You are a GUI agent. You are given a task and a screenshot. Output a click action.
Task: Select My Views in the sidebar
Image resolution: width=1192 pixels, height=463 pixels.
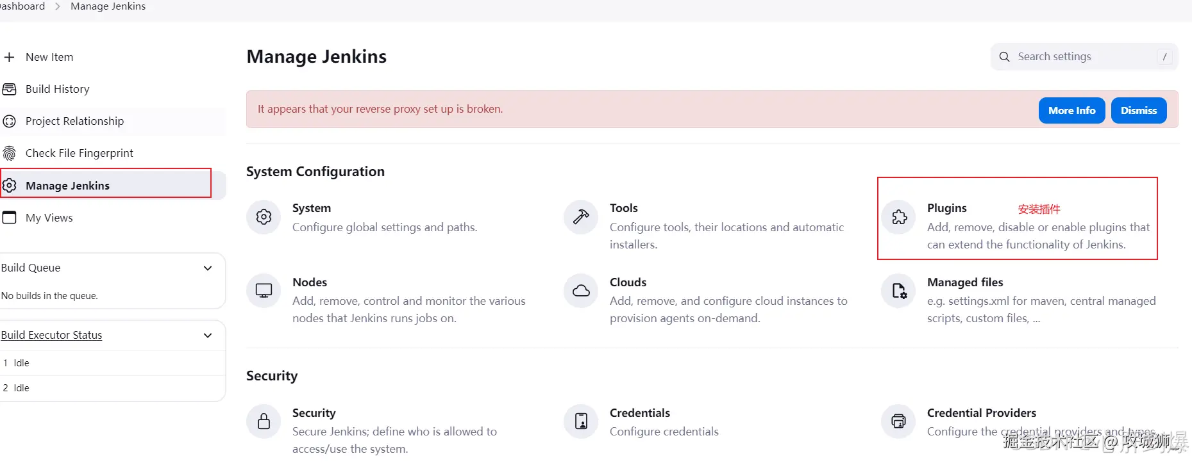(x=49, y=218)
